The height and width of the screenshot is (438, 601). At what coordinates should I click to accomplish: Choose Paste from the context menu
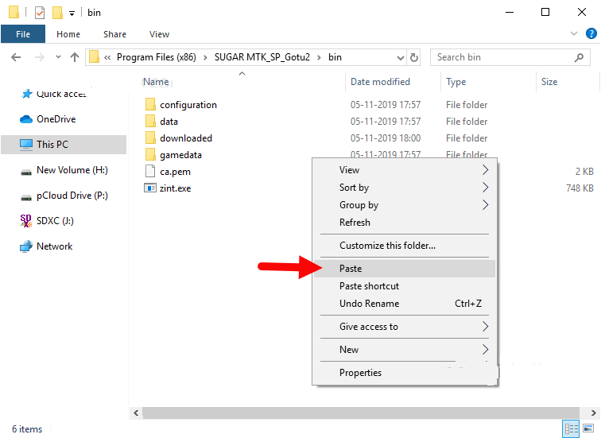tap(351, 269)
